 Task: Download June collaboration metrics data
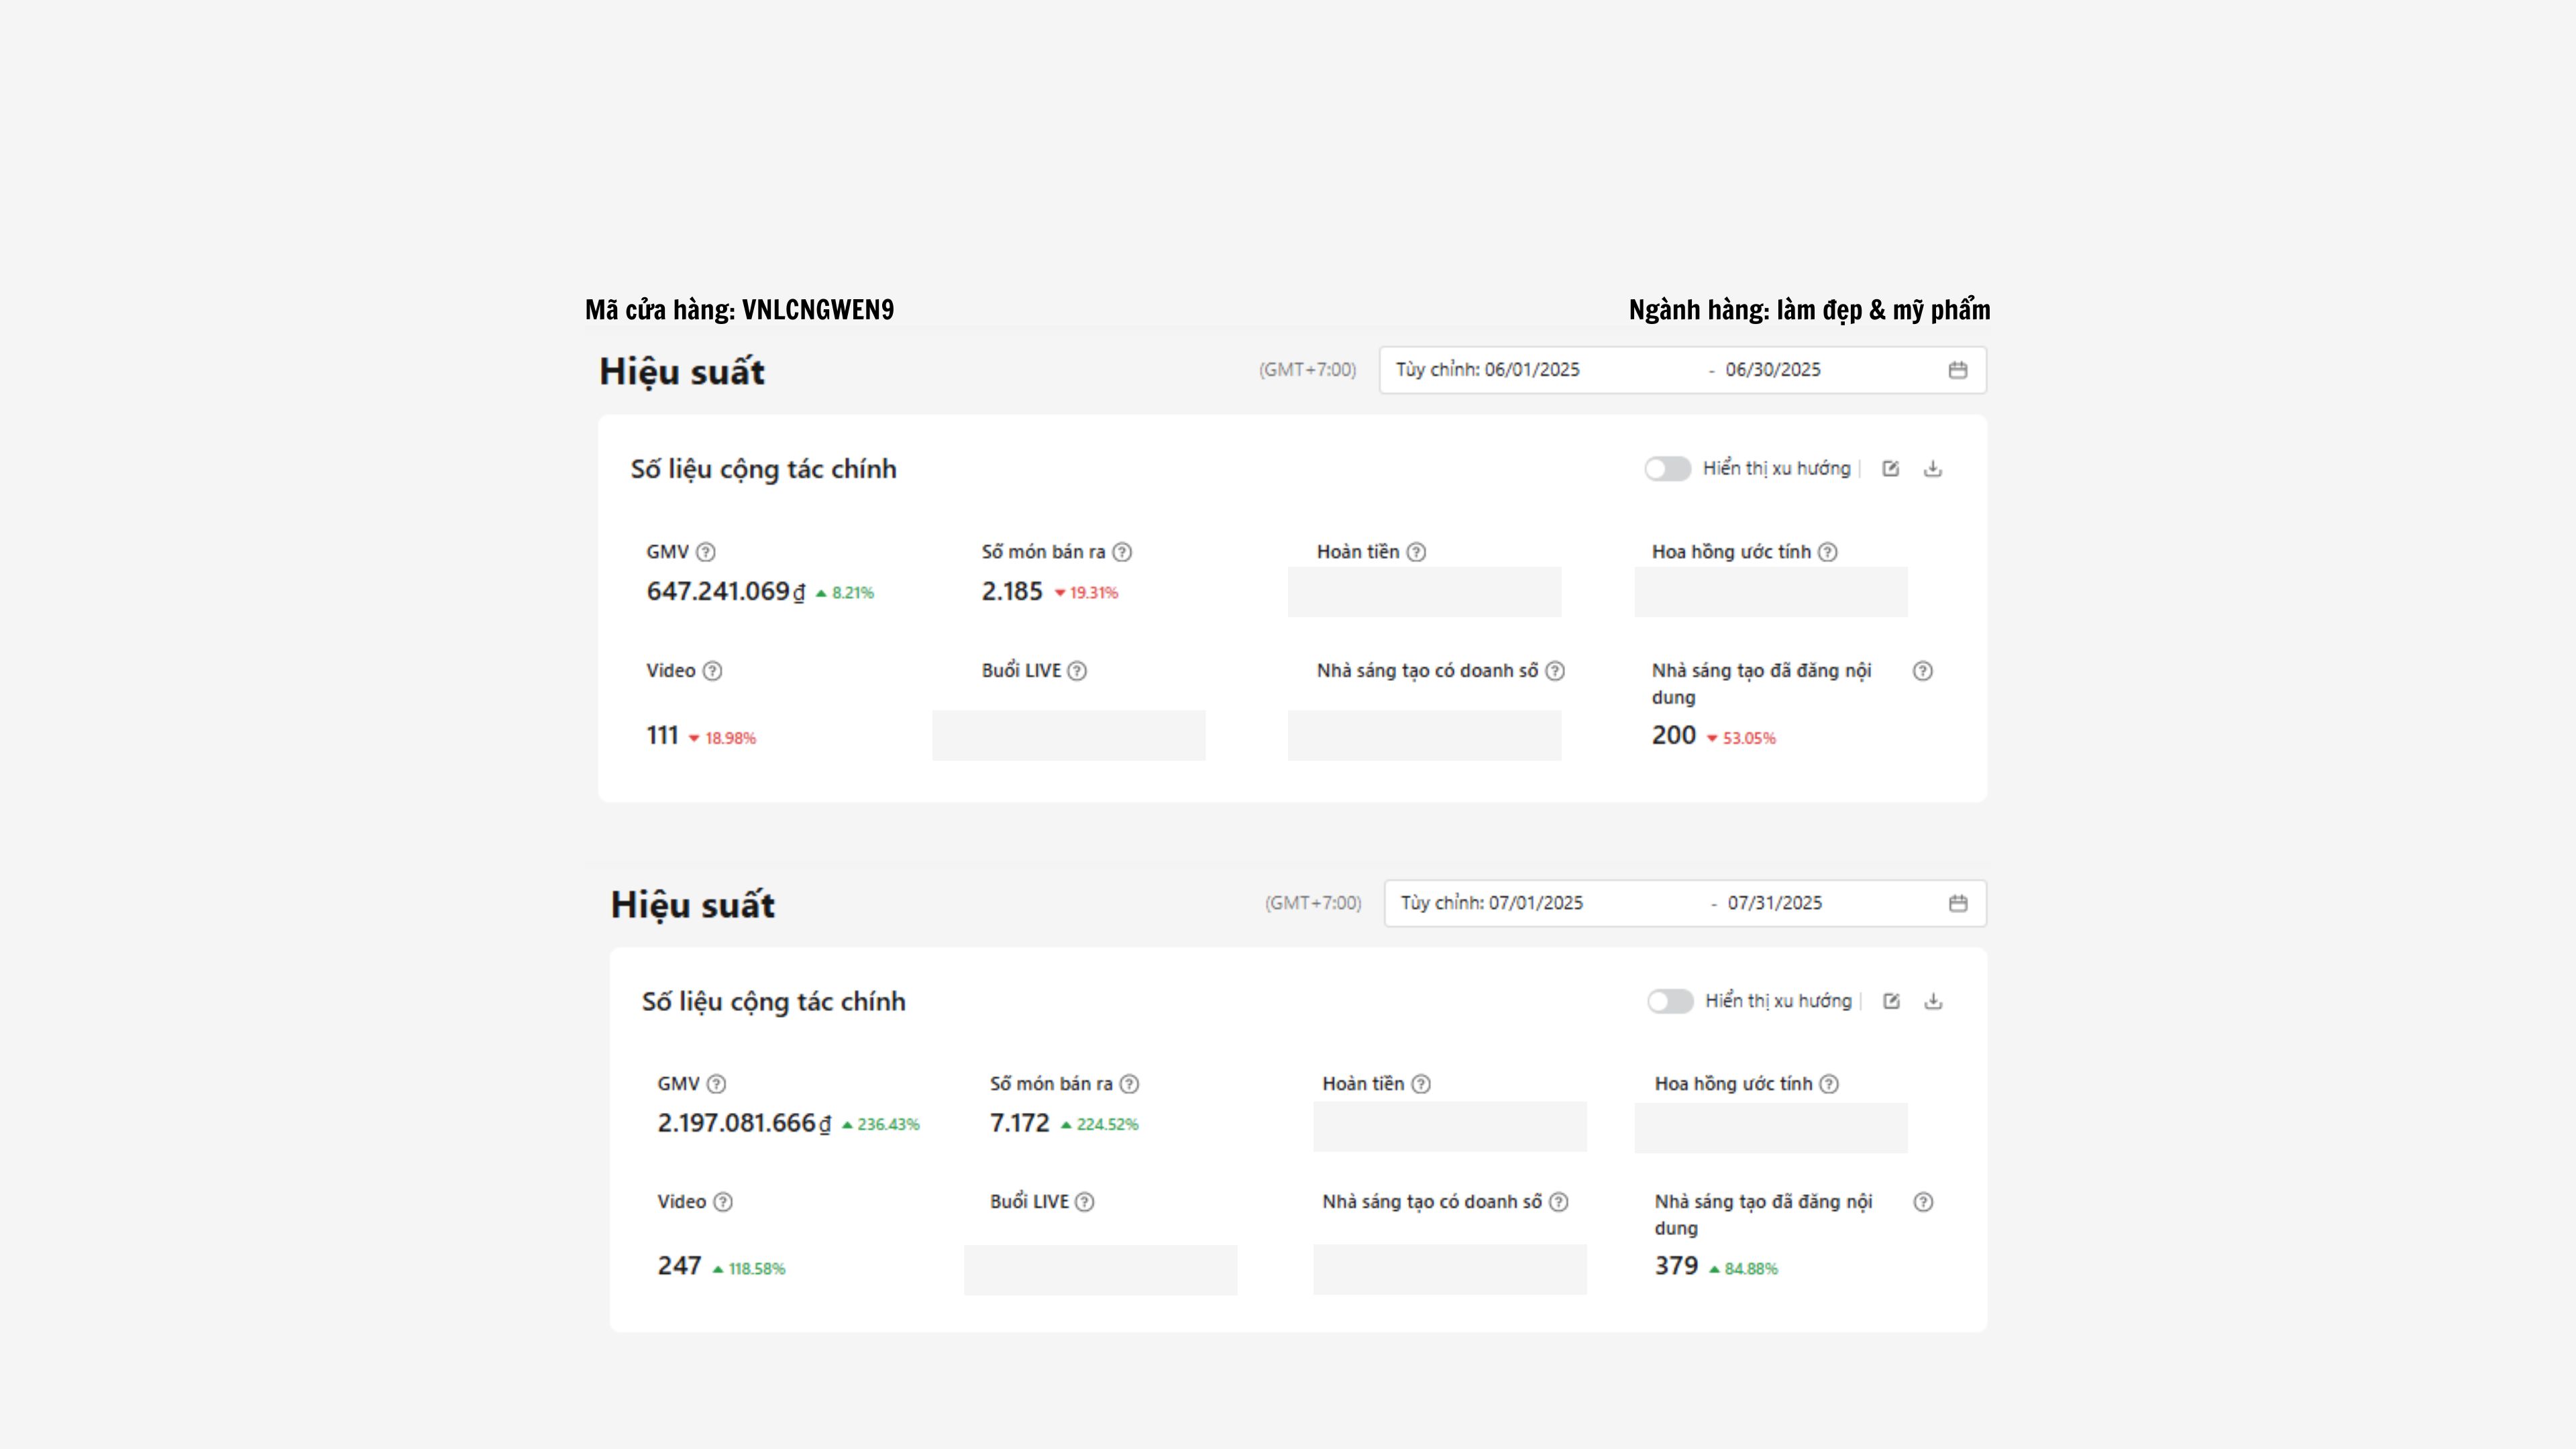1932,468
